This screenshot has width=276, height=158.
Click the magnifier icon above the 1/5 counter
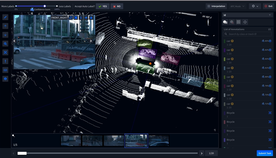[14, 136]
